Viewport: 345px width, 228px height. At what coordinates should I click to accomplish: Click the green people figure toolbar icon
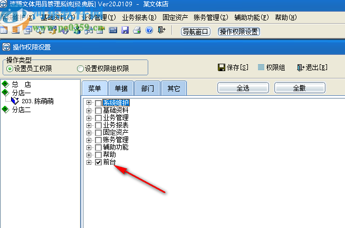[x=77, y=31]
